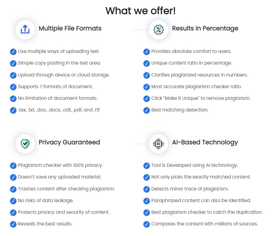
Task: Click "Upload through device or cloud storage" text
Action: (64, 75)
